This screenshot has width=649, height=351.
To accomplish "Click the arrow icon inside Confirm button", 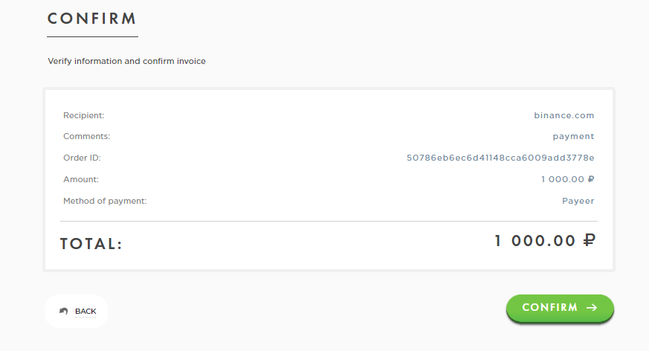I will coord(592,308).
